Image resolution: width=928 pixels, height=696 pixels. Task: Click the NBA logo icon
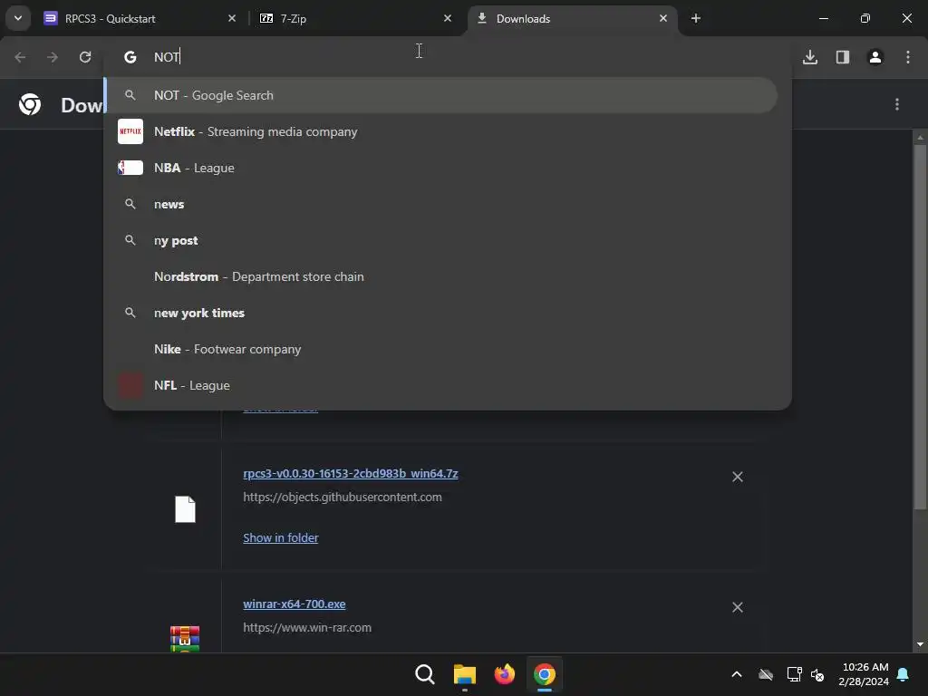tap(130, 168)
